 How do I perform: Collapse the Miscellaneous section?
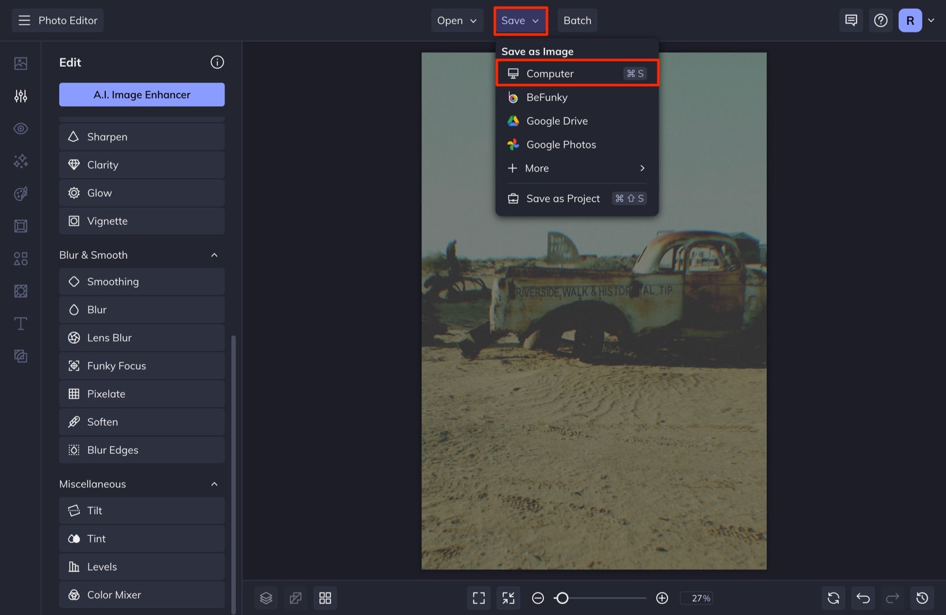215,483
